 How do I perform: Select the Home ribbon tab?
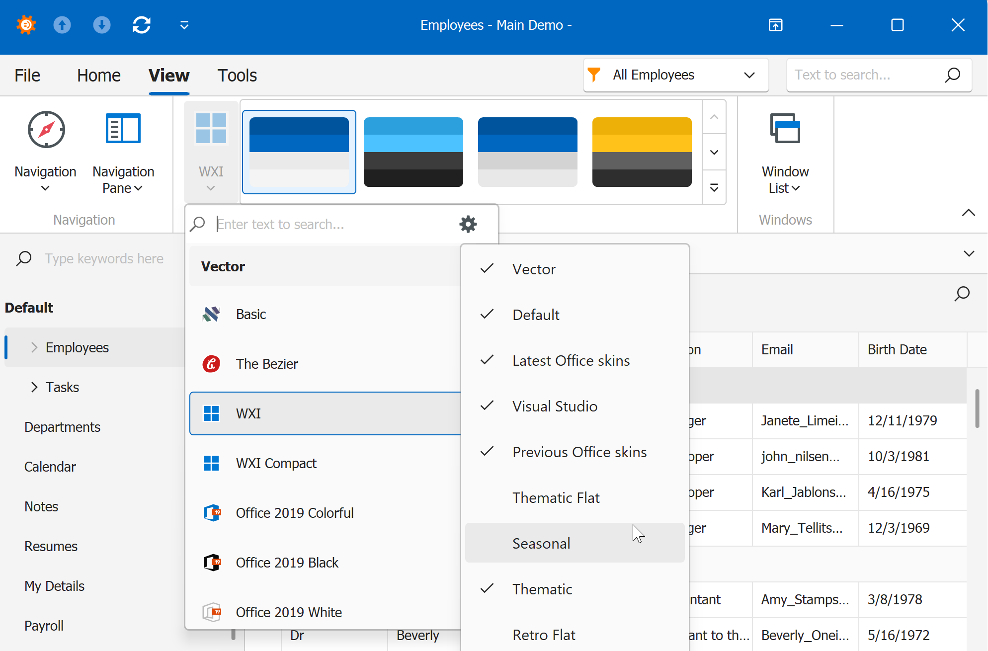click(x=99, y=75)
